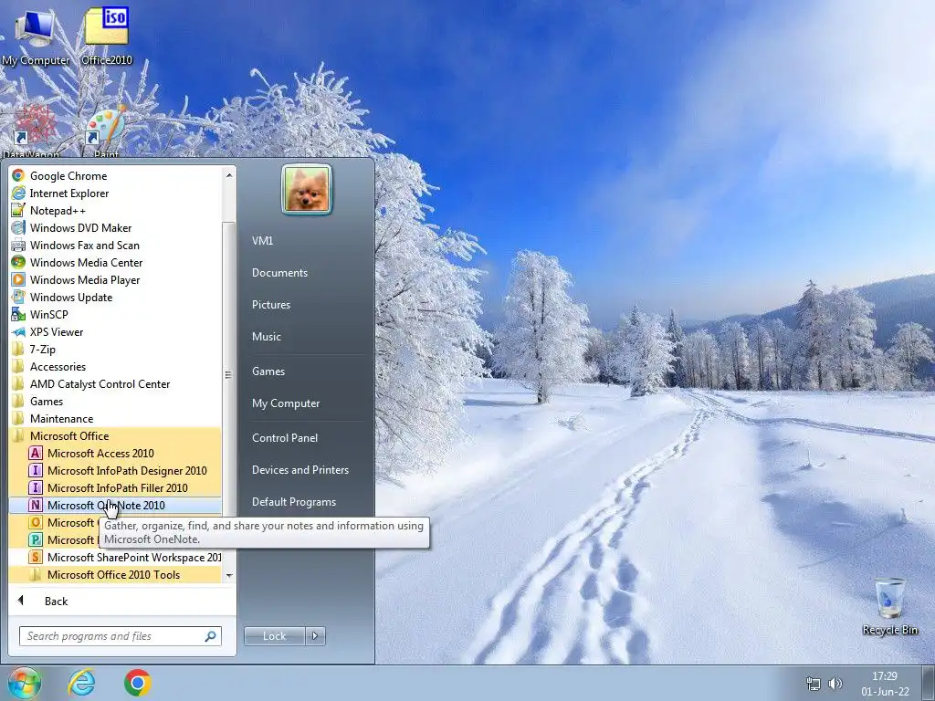Viewport: 935px width, 701px height.
Task: Launch Microsoft OneNote 2010
Action: 114,505
